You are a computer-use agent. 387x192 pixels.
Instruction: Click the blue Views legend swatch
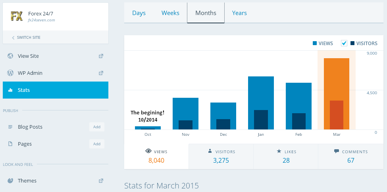[x=315, y=44]
